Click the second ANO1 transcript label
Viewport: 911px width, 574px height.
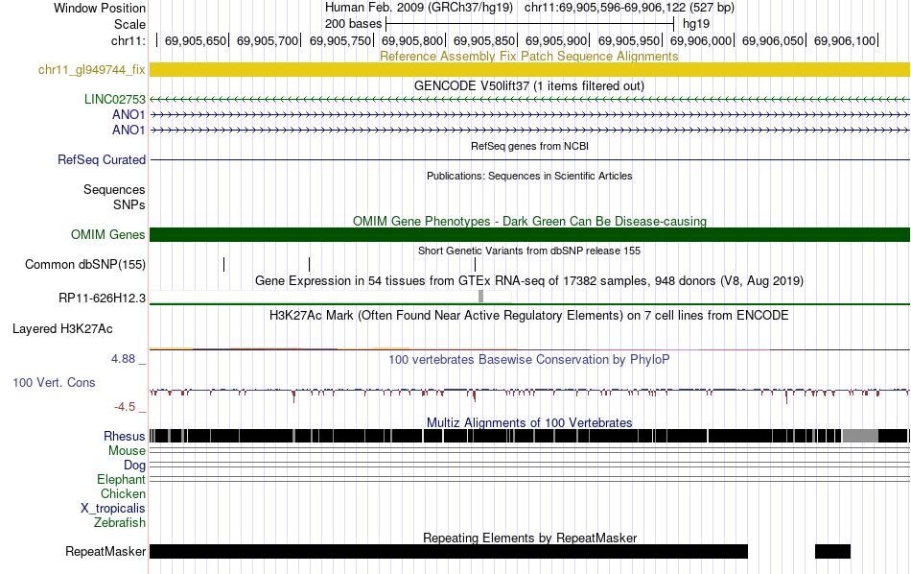128,130
